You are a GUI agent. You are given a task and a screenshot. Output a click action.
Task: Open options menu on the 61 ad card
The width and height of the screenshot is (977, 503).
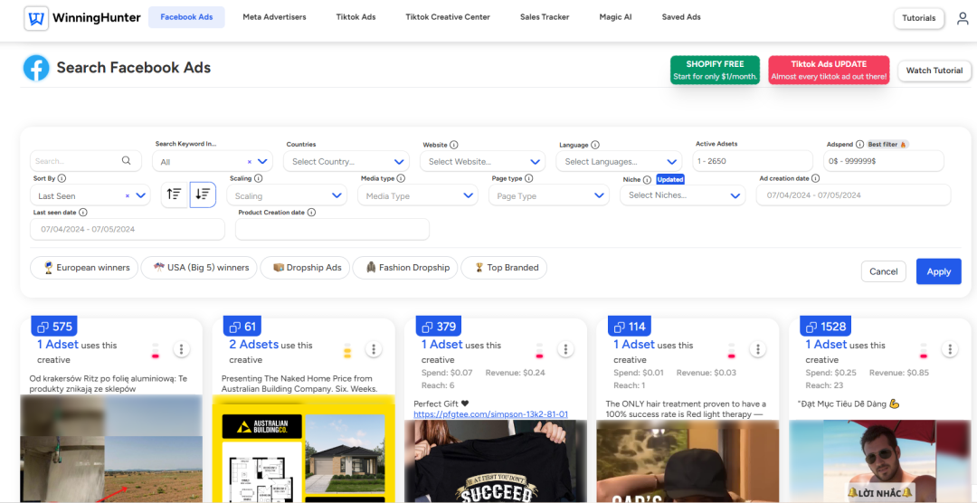click(x=373, y=349)
